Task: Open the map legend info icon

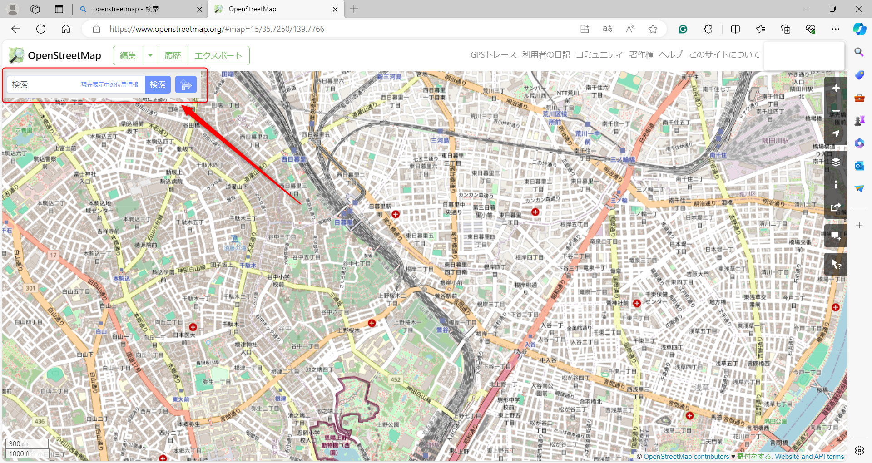Action: coord(836,184)
